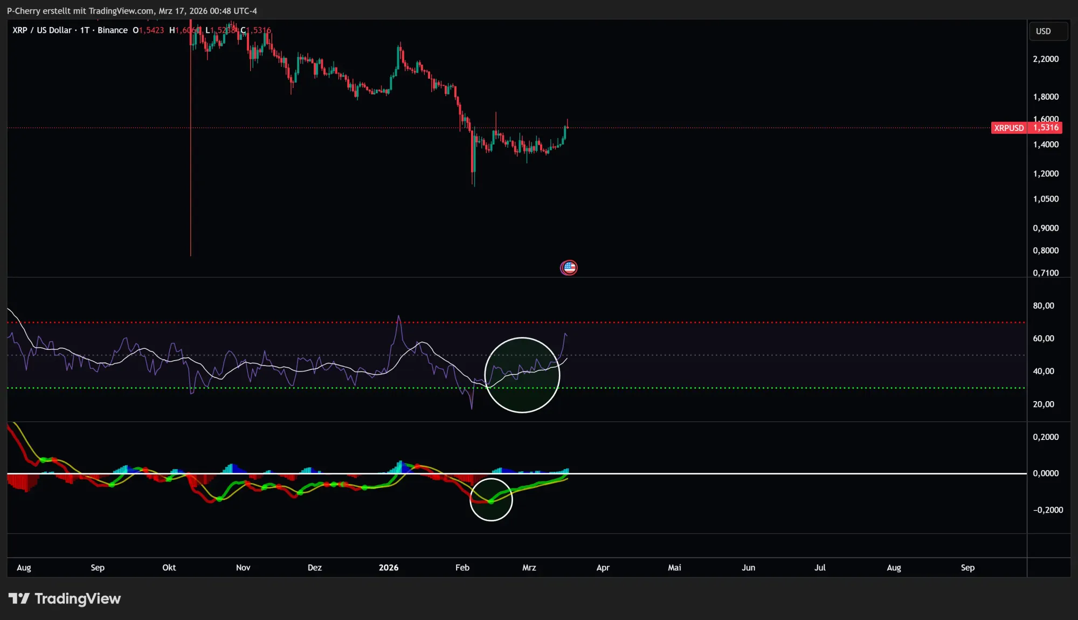Open the Binance exchange label in the legend
Screen dimensions: 1078x620
tap(112, 30)
